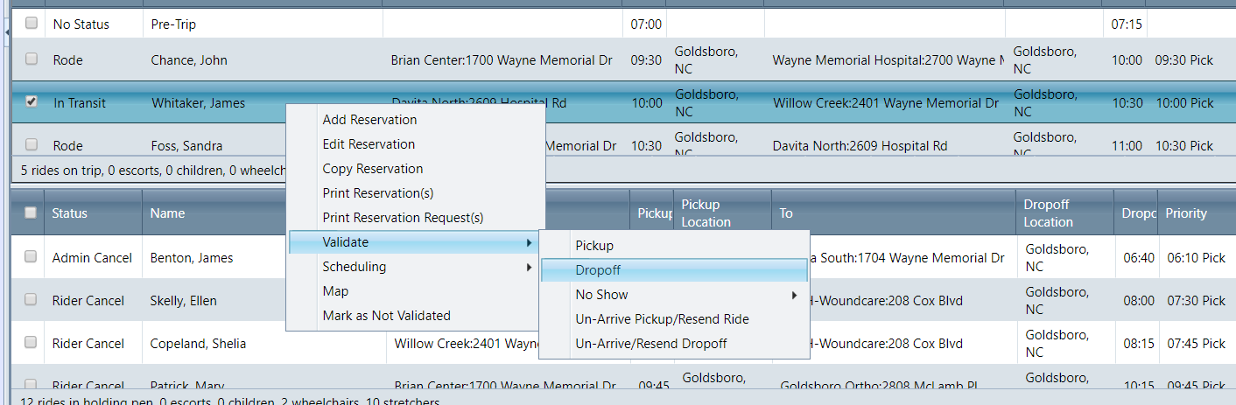The image size is (1236, 405).
Task: Expand the No Show submenu arrow
Action: [795, 295]
